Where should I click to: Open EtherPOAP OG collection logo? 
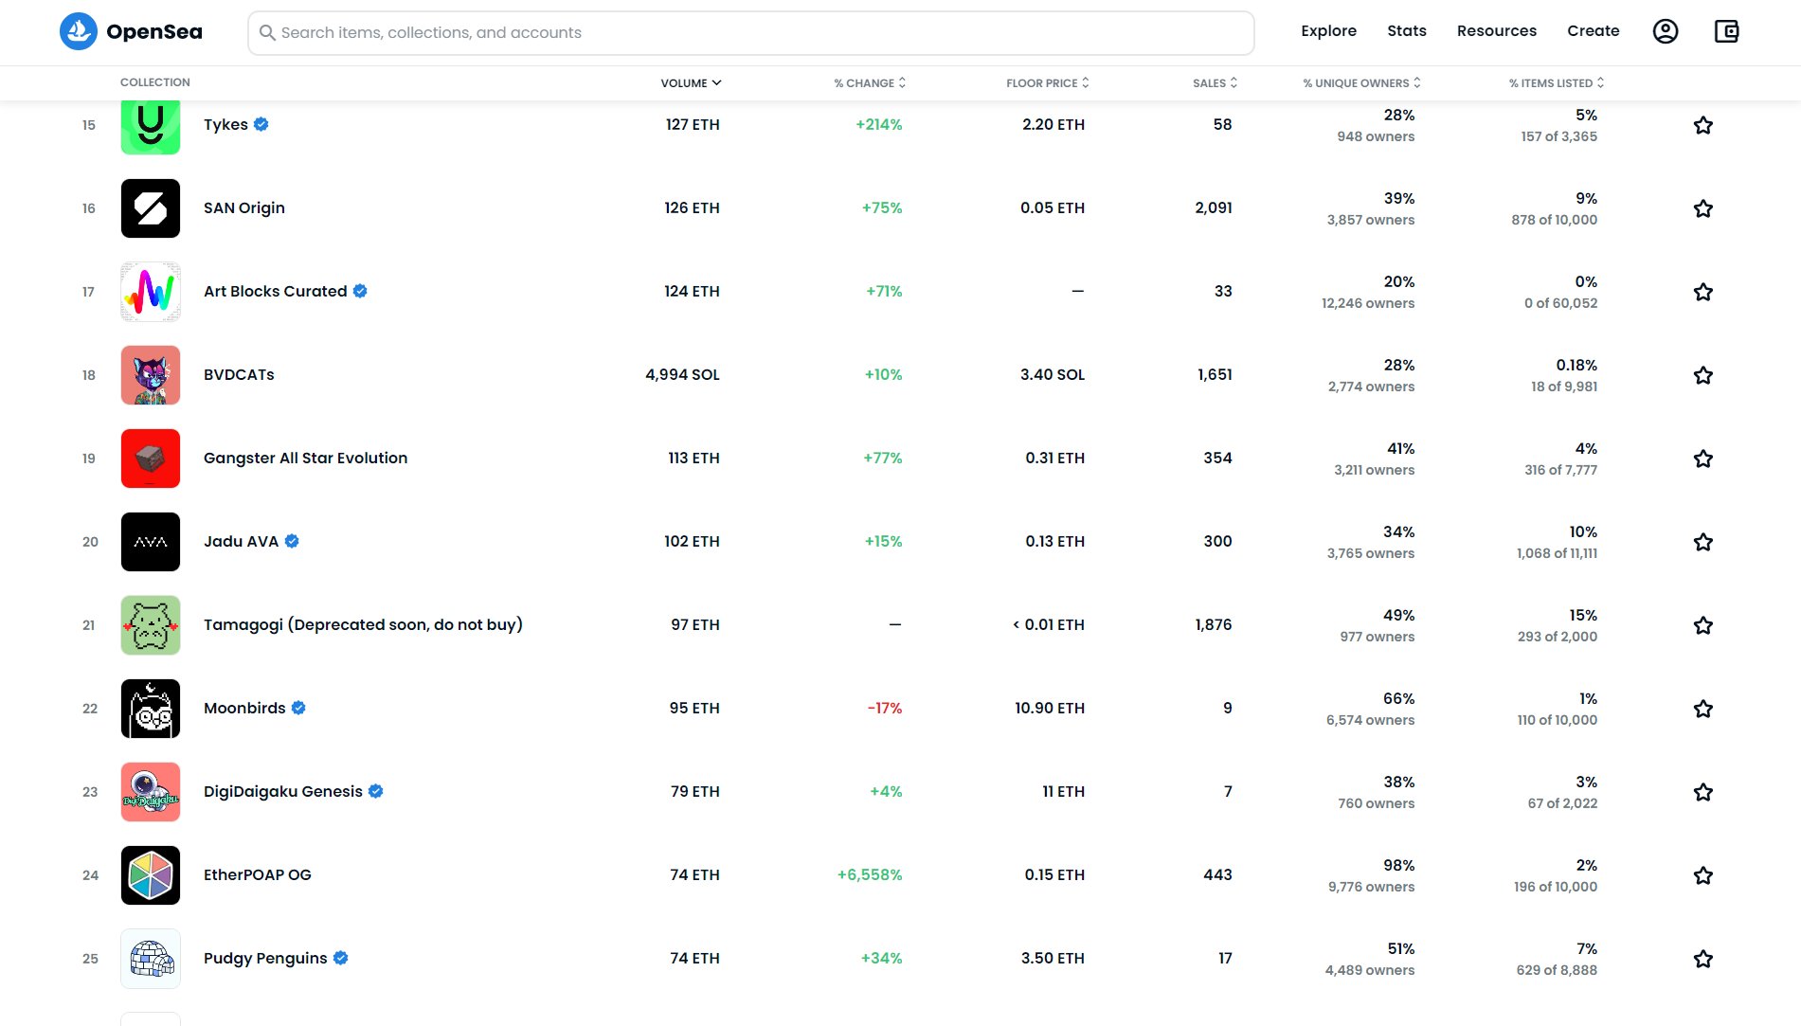(x=151, y=875)
